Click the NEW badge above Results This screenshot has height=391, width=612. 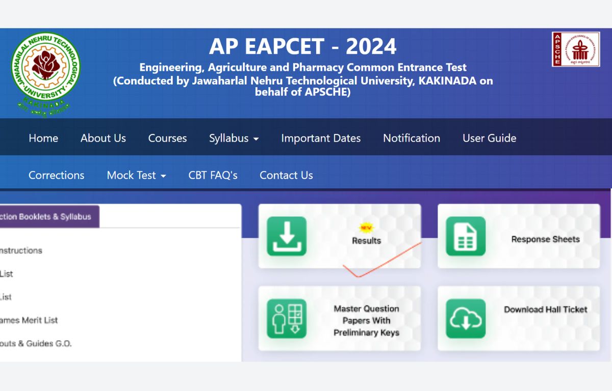point(366,227)
